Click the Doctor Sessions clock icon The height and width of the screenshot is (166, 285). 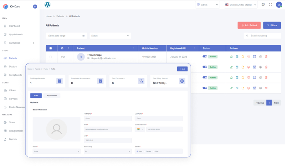[x=5, y=107]
